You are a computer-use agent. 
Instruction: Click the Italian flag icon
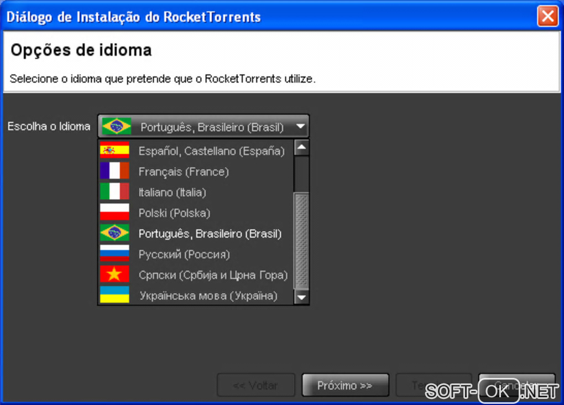coord(114,191)
